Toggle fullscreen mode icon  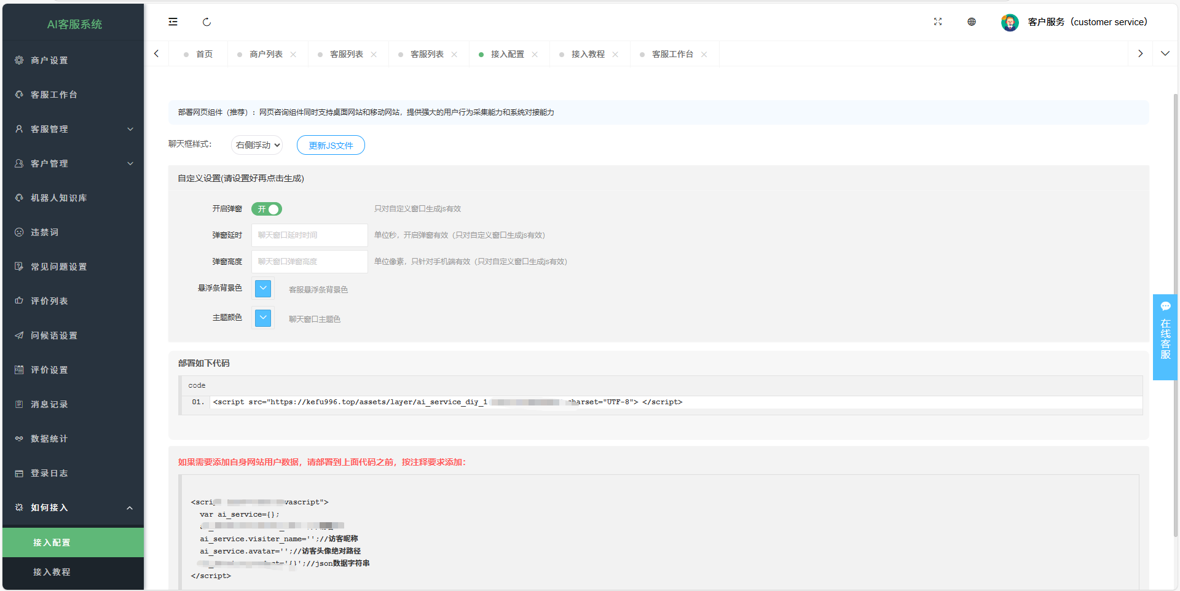pos(937,22)
